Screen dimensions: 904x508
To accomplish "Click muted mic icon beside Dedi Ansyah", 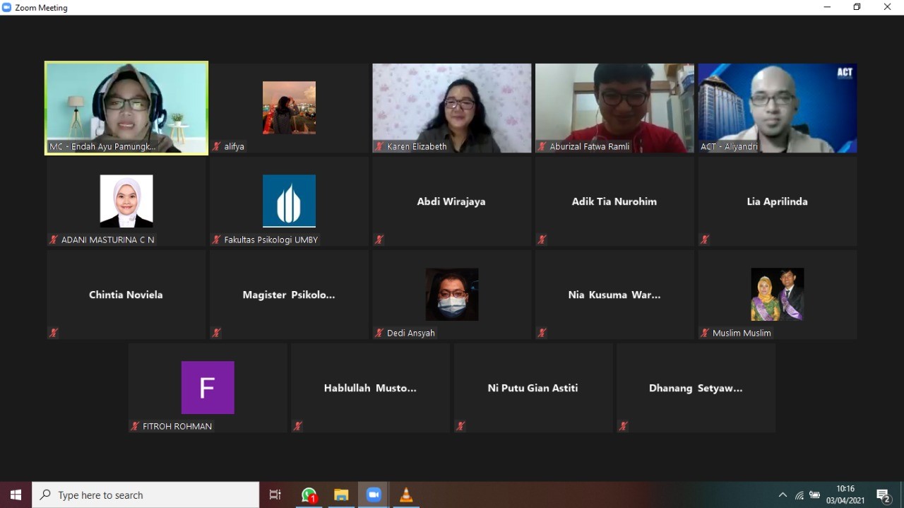I will (x=379, y=333).
